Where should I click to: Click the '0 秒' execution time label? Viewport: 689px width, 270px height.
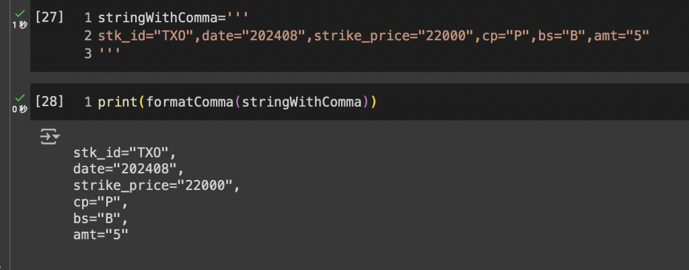(20, 109)
